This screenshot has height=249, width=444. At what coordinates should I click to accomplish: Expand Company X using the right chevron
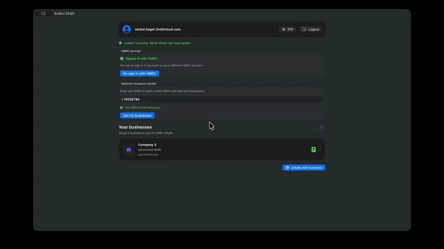(x=320, y=149)
